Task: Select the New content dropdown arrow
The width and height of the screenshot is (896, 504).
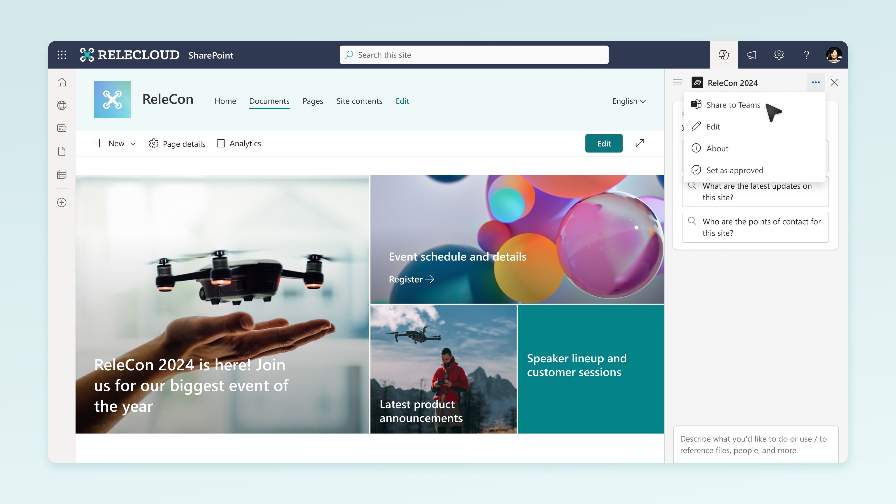Action: point(132,143)
